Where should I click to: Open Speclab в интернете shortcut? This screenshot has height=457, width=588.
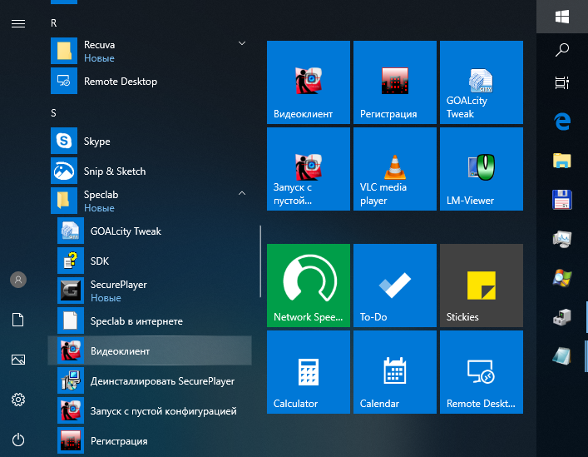(x=150, y=320)
